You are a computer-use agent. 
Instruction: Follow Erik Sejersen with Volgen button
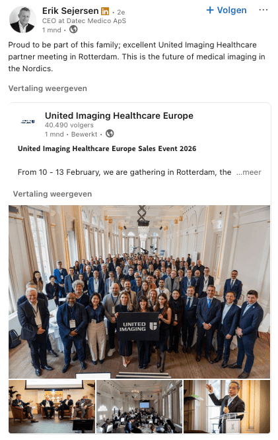click(226, 11)
